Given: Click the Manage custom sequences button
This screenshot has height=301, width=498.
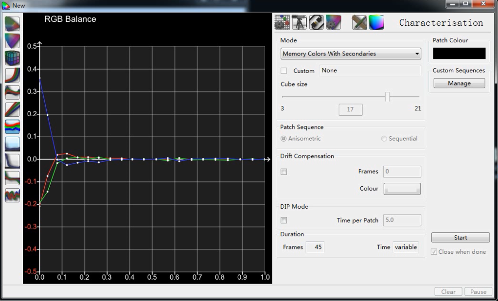Looking at the screenshot, I should [x=459, y=83].
